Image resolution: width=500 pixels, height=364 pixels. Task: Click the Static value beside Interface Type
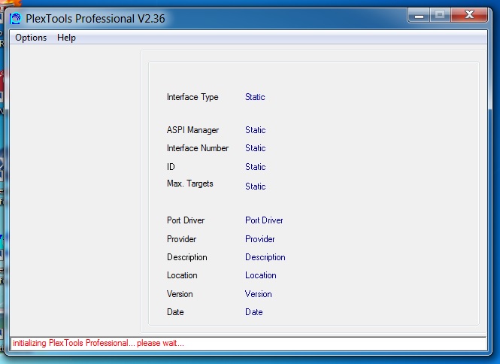tap(255, 97)
